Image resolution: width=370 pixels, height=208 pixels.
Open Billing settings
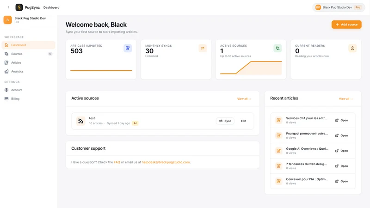(x=28, y=98)
